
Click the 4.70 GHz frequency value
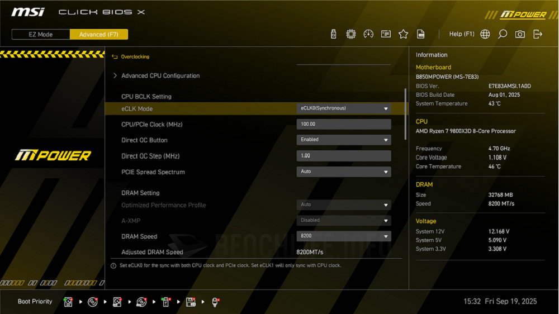point(499,149)
